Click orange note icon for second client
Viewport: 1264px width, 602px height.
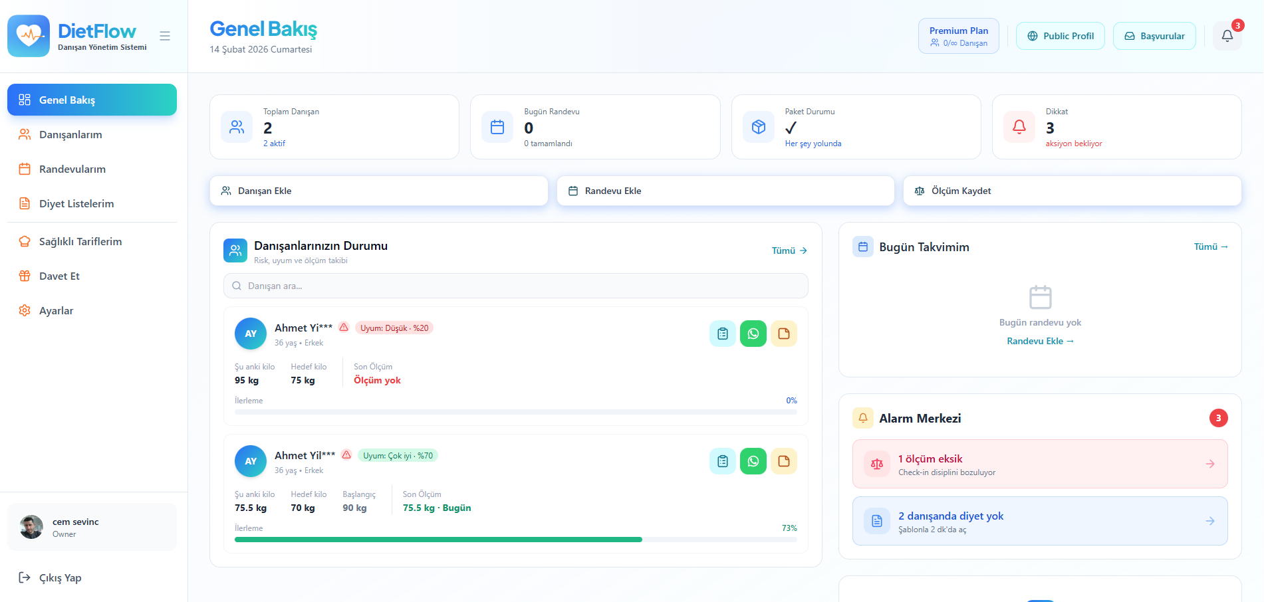point(783,461)
